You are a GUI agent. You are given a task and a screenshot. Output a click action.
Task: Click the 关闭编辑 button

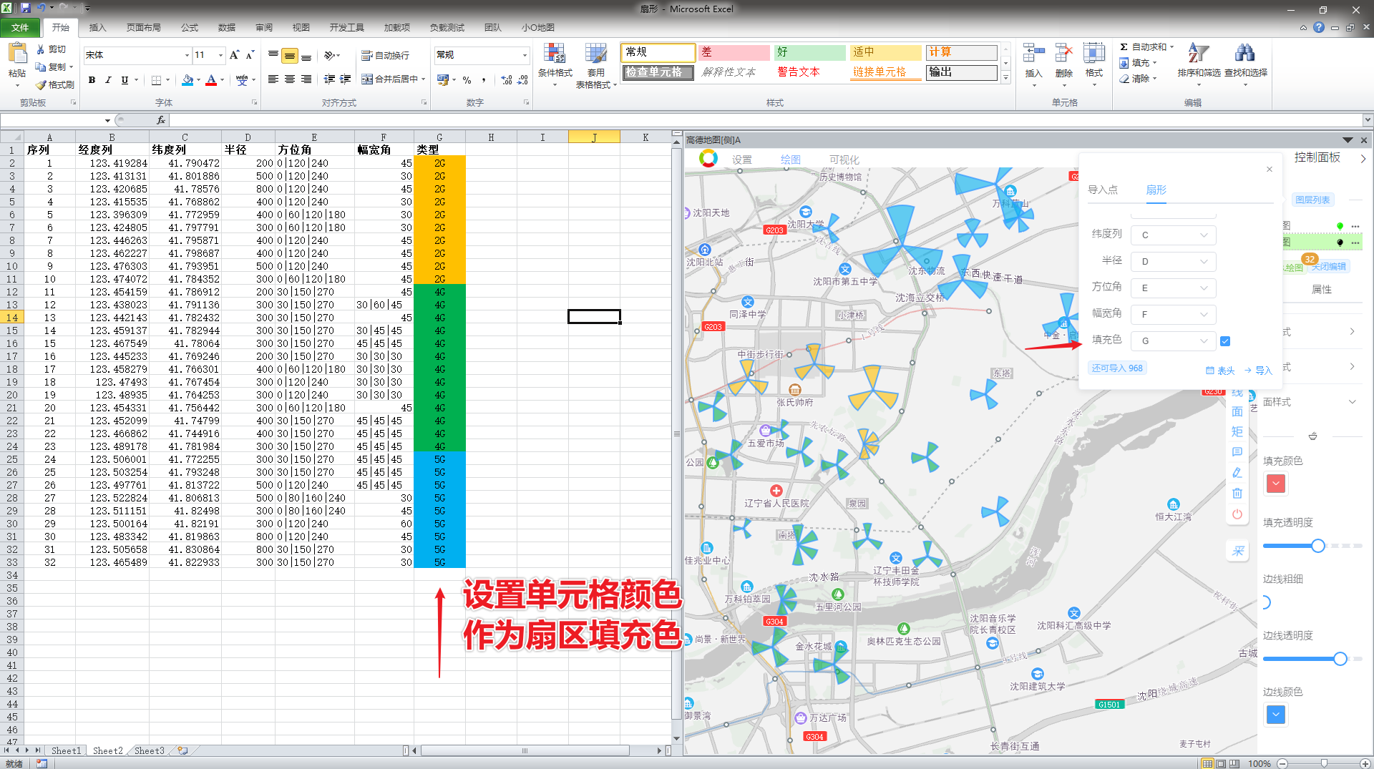click(1328, 267)
